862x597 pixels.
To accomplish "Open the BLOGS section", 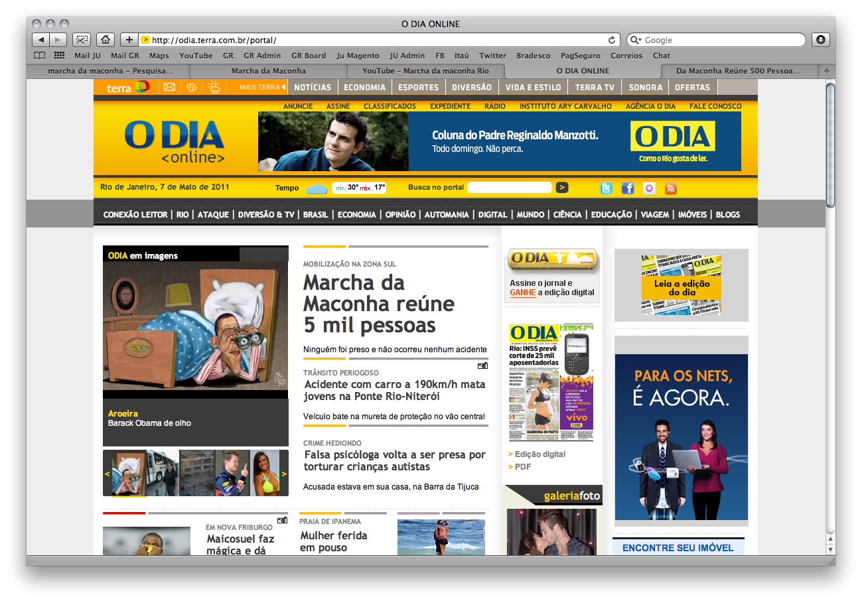I will coord(728,214).
